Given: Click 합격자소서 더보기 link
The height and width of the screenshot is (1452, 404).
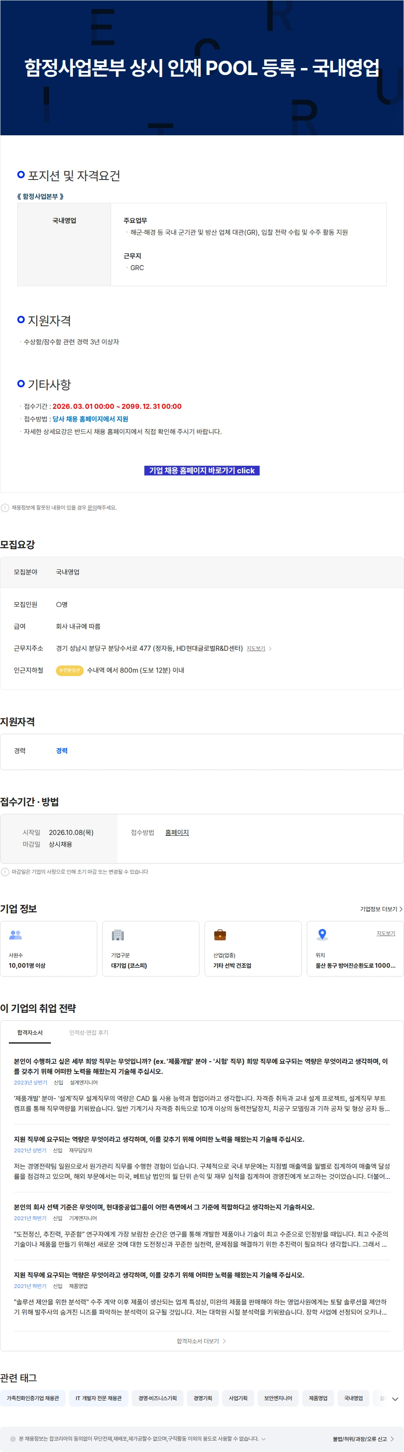Looking at the screenshot, I should (x=202, y=1341).
